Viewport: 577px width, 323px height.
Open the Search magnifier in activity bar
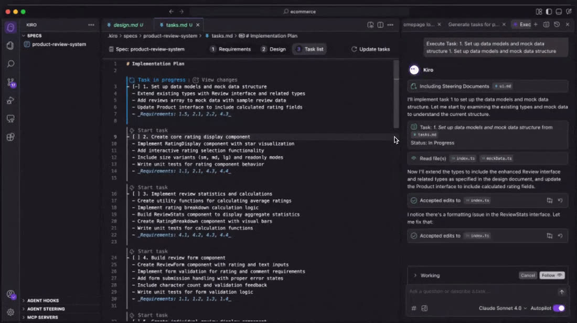10,64
